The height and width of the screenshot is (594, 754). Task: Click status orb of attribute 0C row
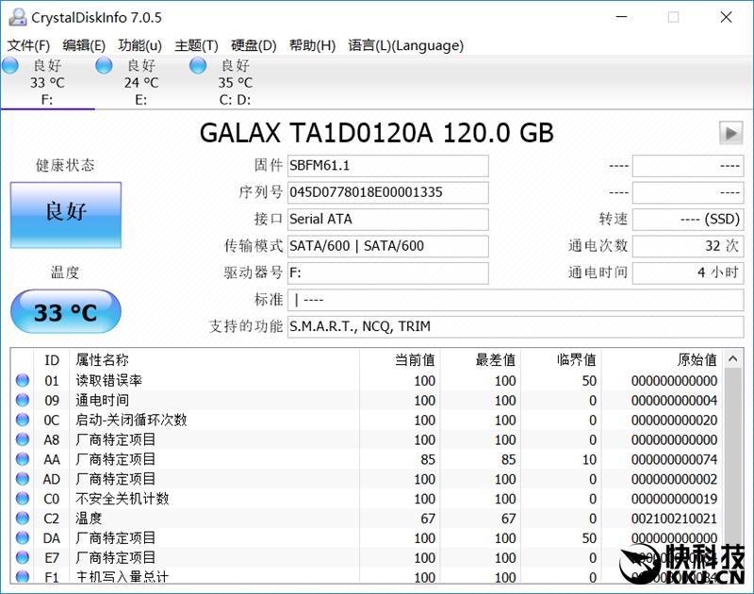(23, 420)
